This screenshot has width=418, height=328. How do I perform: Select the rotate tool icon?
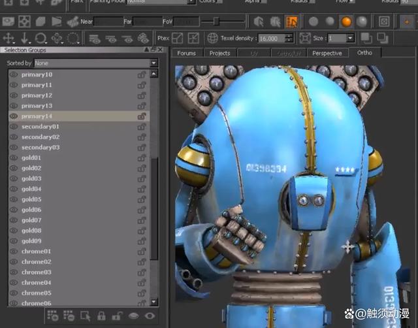(x=40, y=39)
